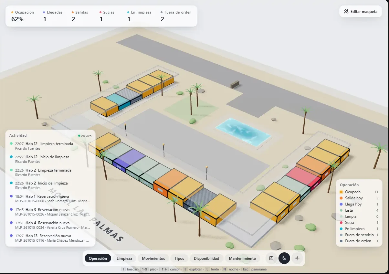Click the Lista legend entry

click(359, 210)
